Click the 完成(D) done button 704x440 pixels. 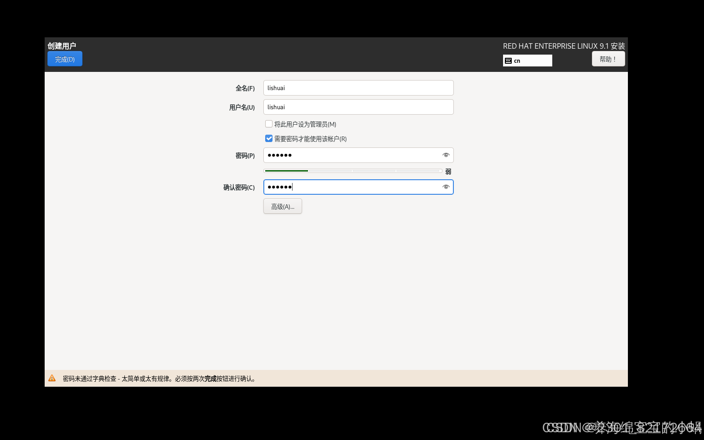(65, 59)
